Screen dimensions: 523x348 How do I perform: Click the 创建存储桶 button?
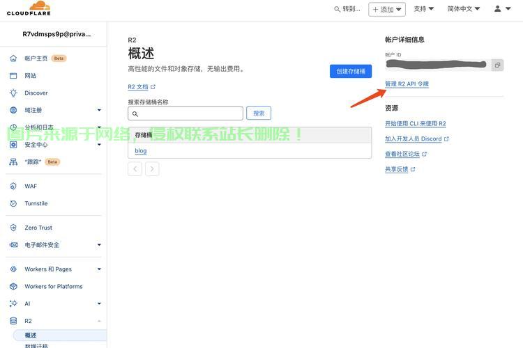(351, 71)
